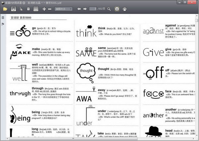Open the bookmarks flag panel in sidebar
The image size is (199, 141).
click(3, 24)
